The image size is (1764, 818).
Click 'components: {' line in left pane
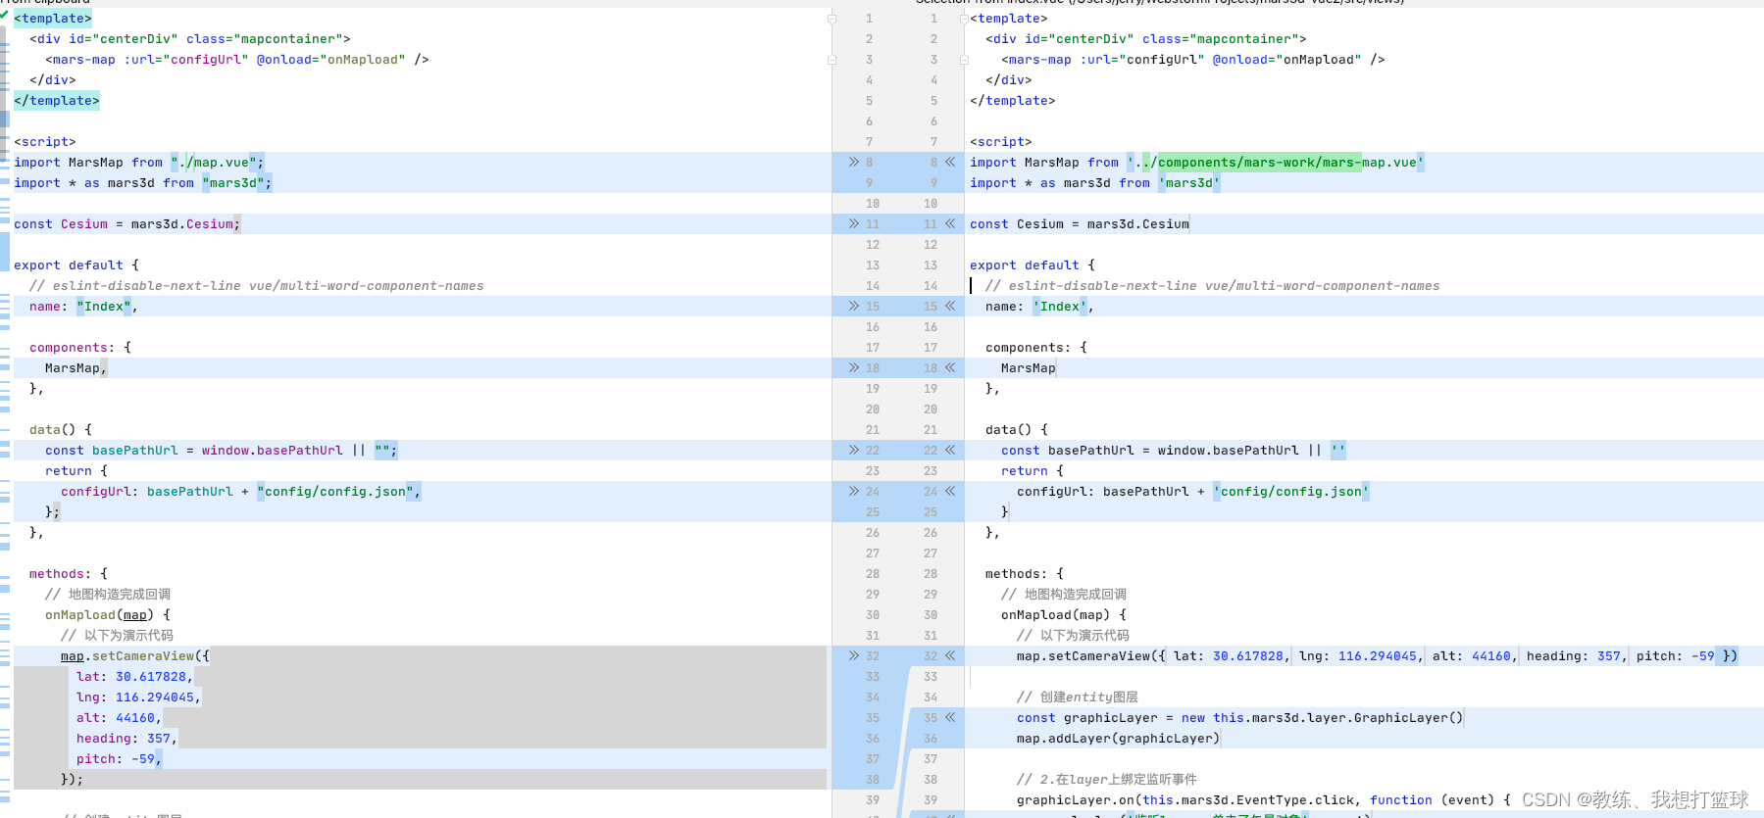pyautogui.click(x=80, y=348)
